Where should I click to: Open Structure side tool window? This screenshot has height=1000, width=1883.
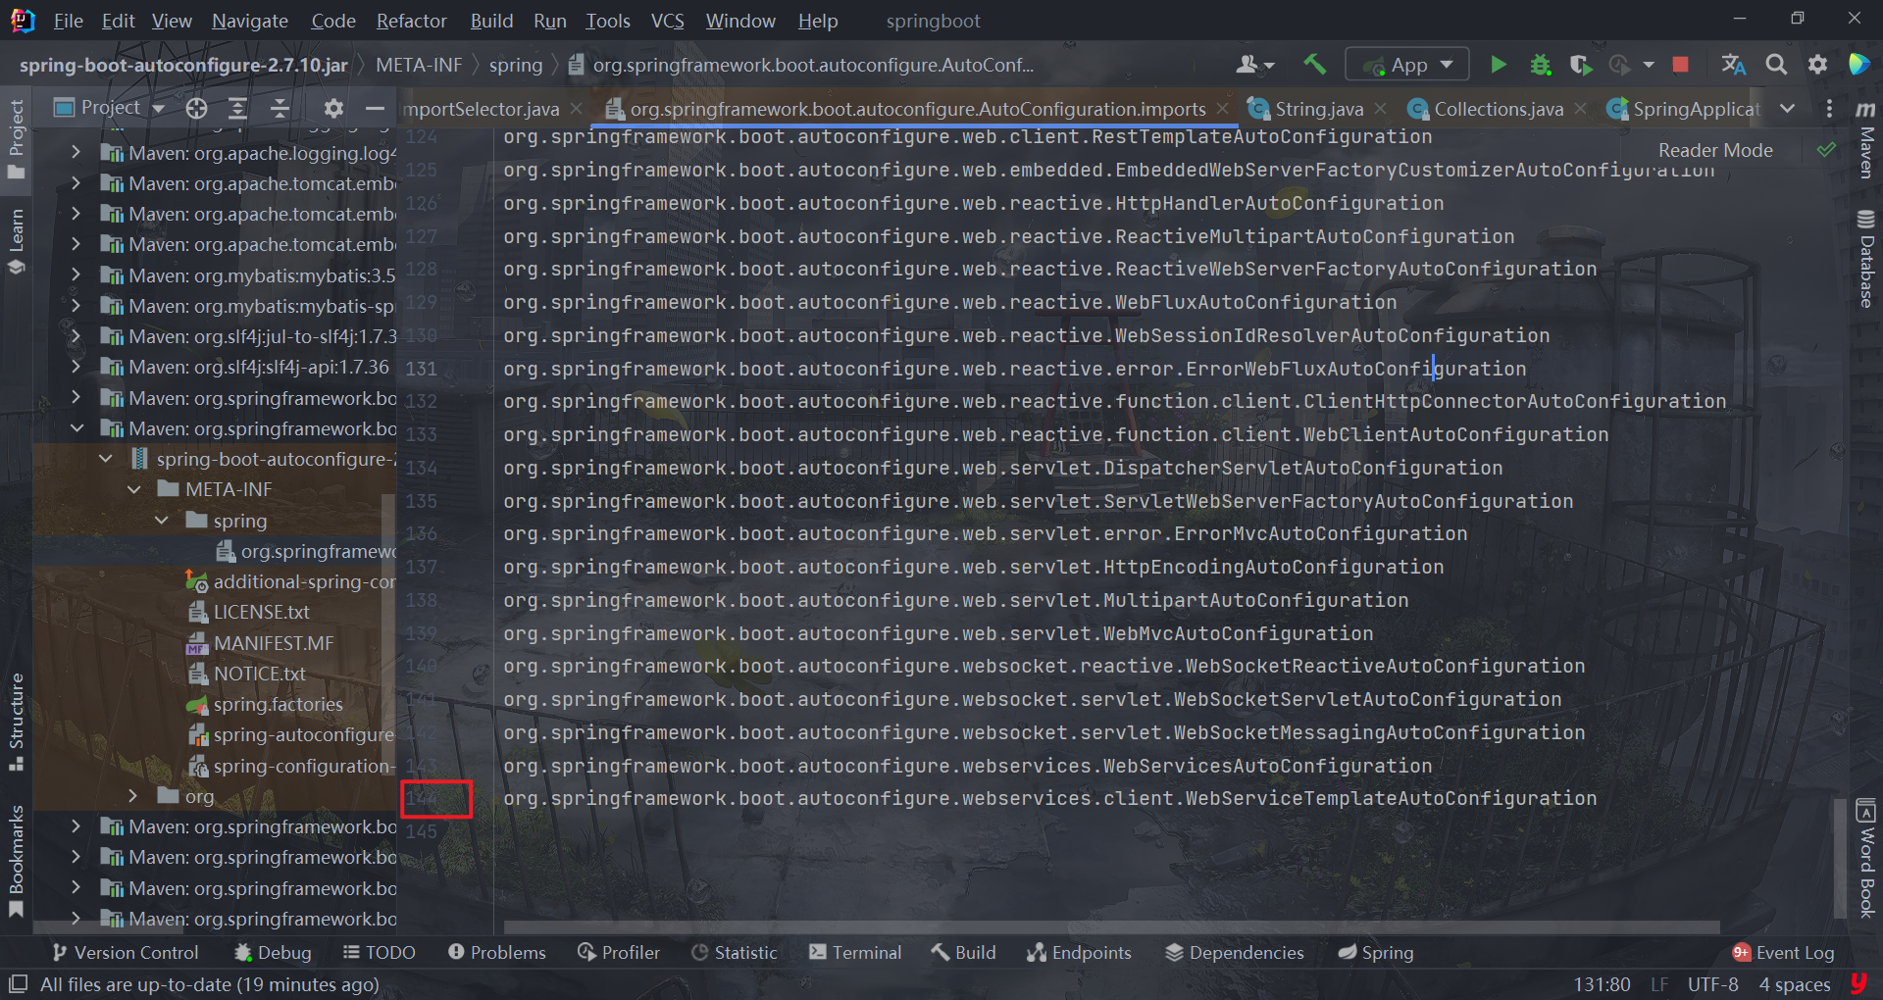pos(17,722)
